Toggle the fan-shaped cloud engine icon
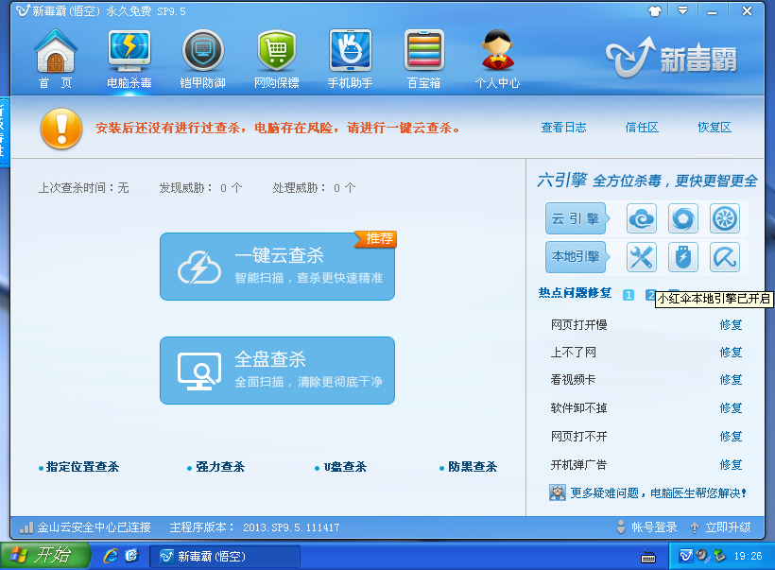Screen dimensions: 775x570 point(725,218)
